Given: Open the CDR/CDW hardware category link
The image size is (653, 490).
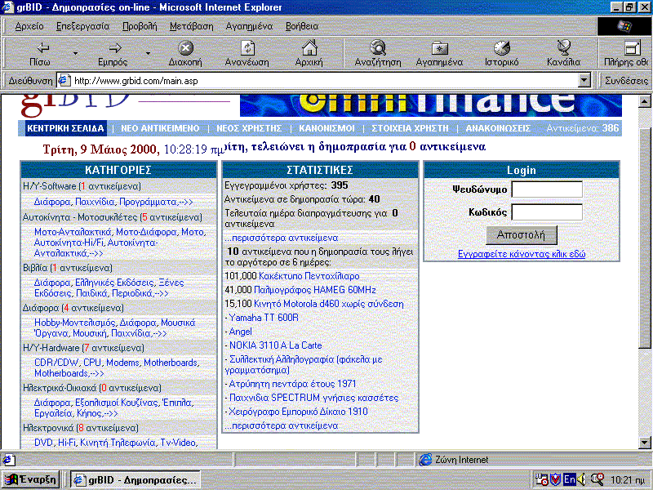Looking at the screenshot, I should point(56,363).
